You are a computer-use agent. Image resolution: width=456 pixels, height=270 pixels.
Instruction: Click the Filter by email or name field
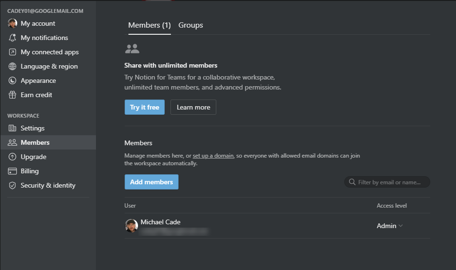tap(389, 182)
